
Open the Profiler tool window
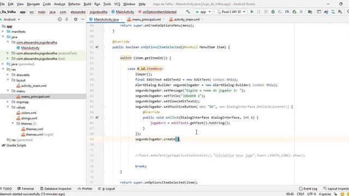tap(85, 189)
